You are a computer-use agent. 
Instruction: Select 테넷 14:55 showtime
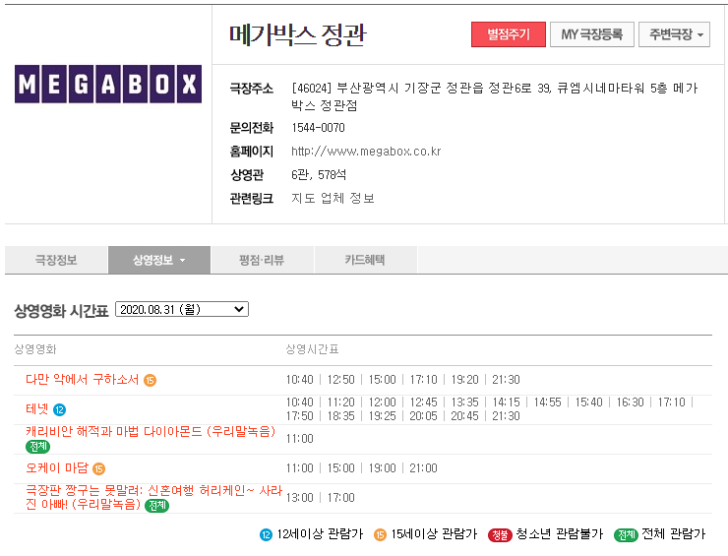tap(547, 402)
